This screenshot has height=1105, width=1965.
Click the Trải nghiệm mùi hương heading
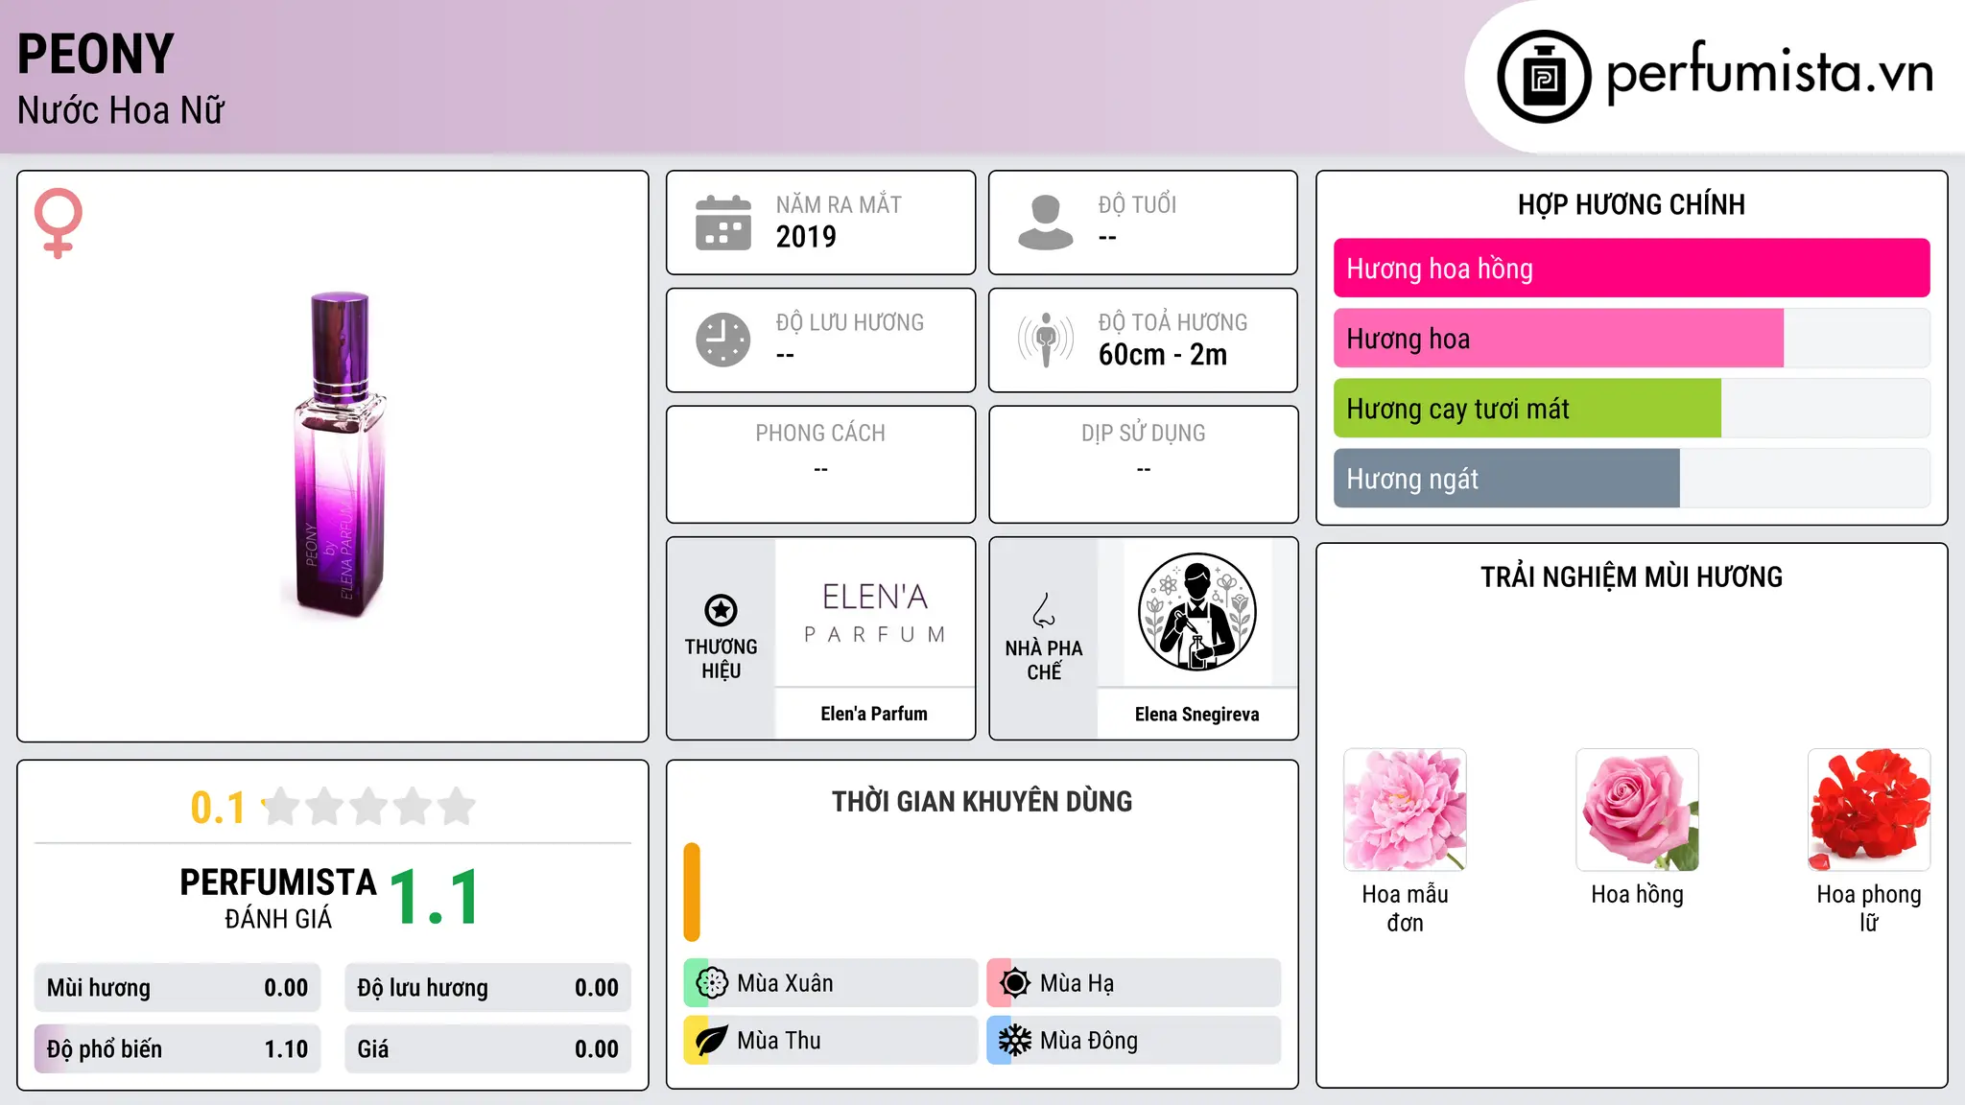[x=1631, y=577]
